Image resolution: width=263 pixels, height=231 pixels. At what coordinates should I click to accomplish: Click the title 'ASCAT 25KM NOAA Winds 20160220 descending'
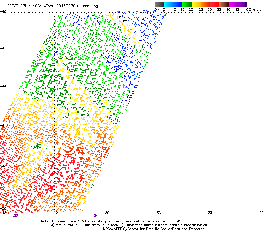(53, 6)
